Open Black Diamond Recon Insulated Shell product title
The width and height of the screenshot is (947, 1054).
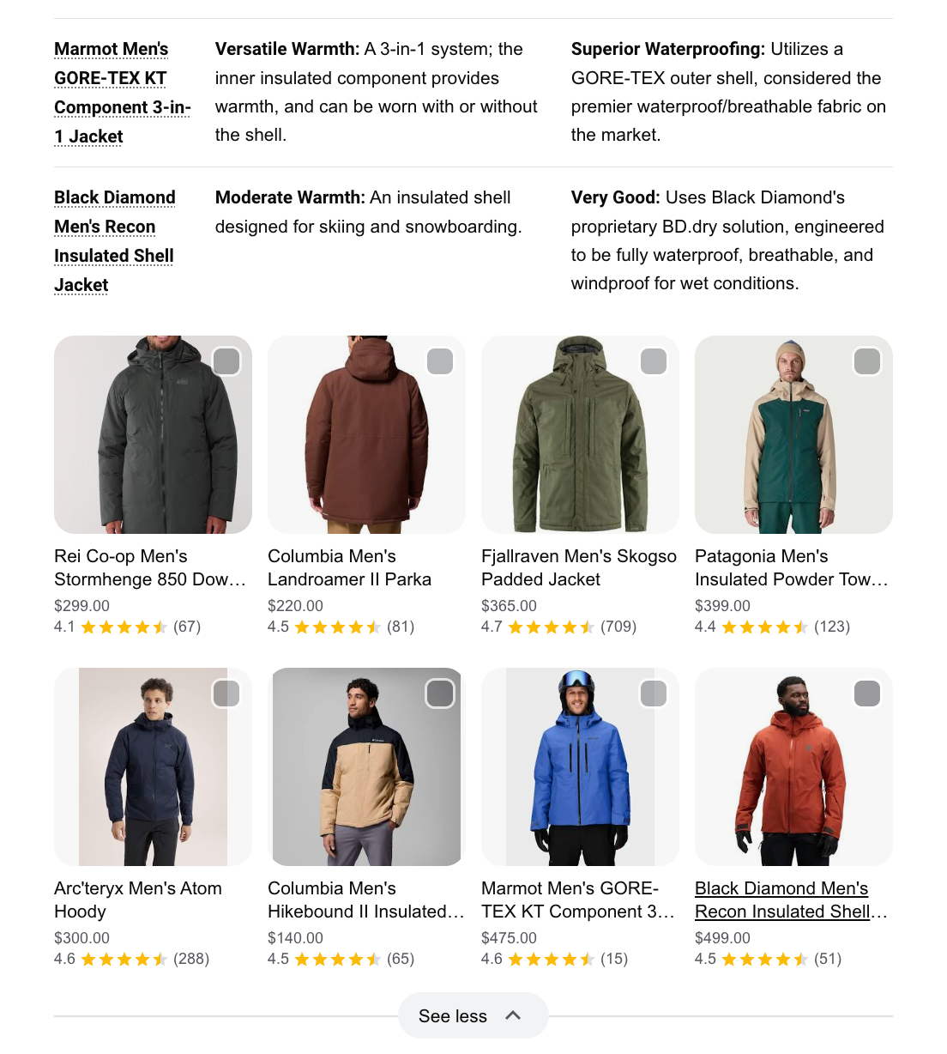click(x=791, y=900)
